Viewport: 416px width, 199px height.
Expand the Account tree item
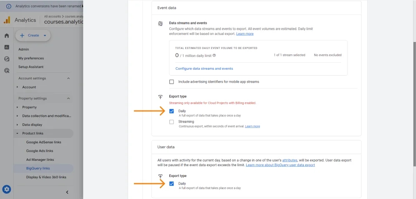[x=18, y=87]
